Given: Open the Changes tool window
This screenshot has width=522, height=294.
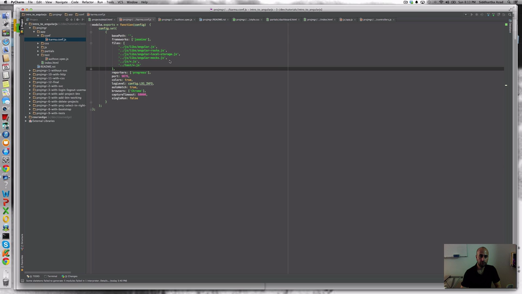Looking at the screenshot, I should 70,276.
